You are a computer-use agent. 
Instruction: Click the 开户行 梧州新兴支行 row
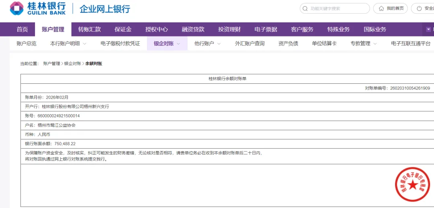coord(227,107)
